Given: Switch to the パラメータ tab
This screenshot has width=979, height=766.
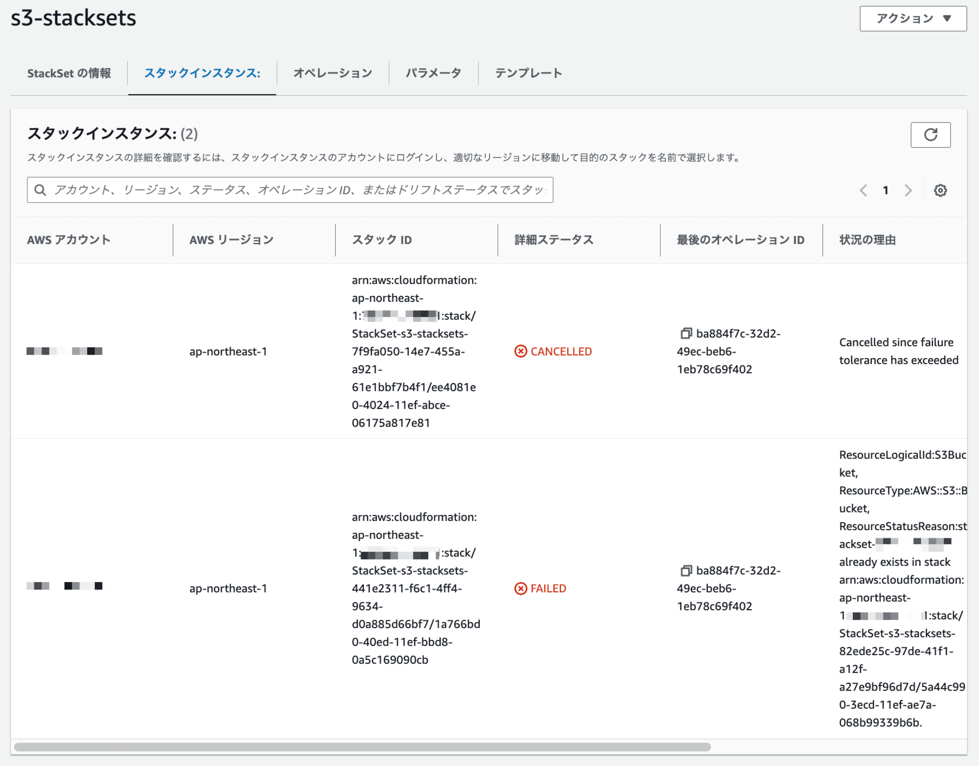Looking at the screenshot, I should point(433,73).
